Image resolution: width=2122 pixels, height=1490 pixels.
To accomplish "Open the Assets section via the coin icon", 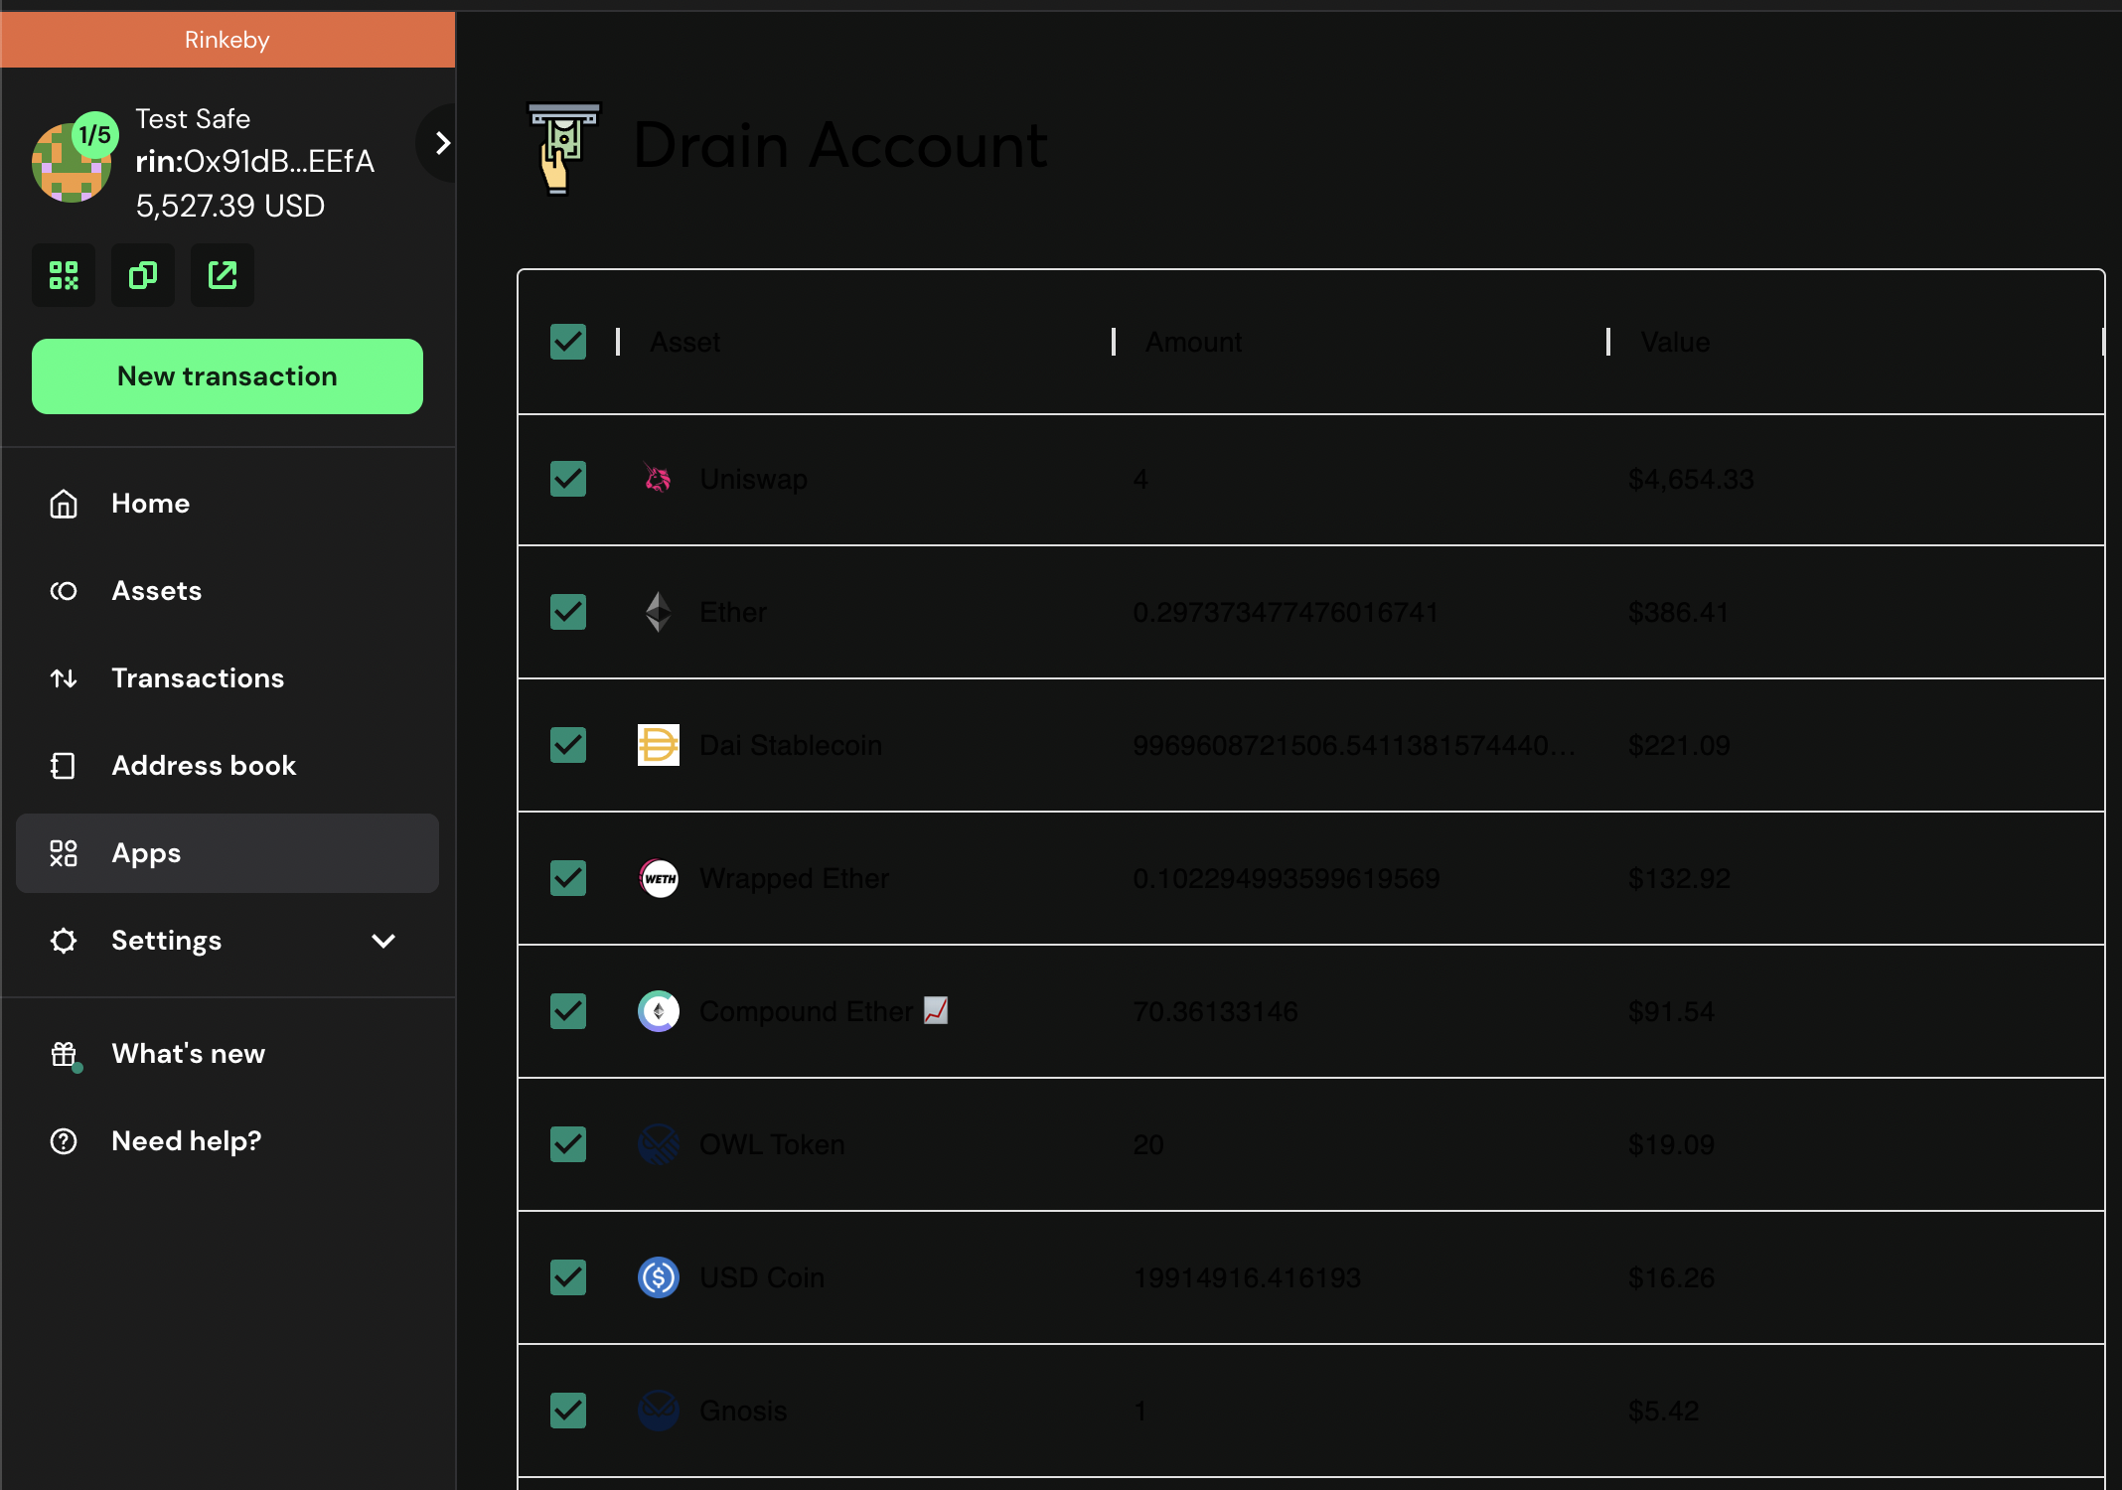I will [64, 590].
